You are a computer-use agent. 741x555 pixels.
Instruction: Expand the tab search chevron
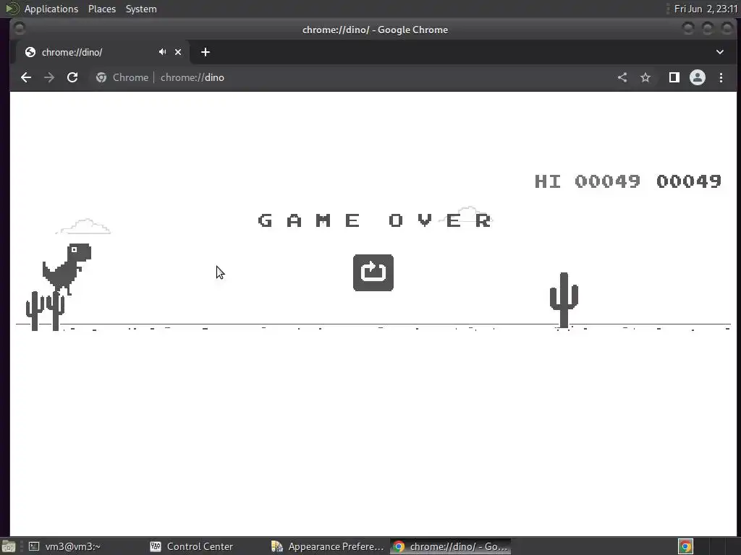pos(720,52)
